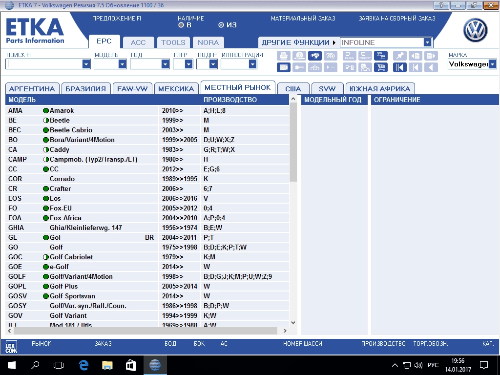
Task: Open the system tray overflow chevron
Action: 395,365
